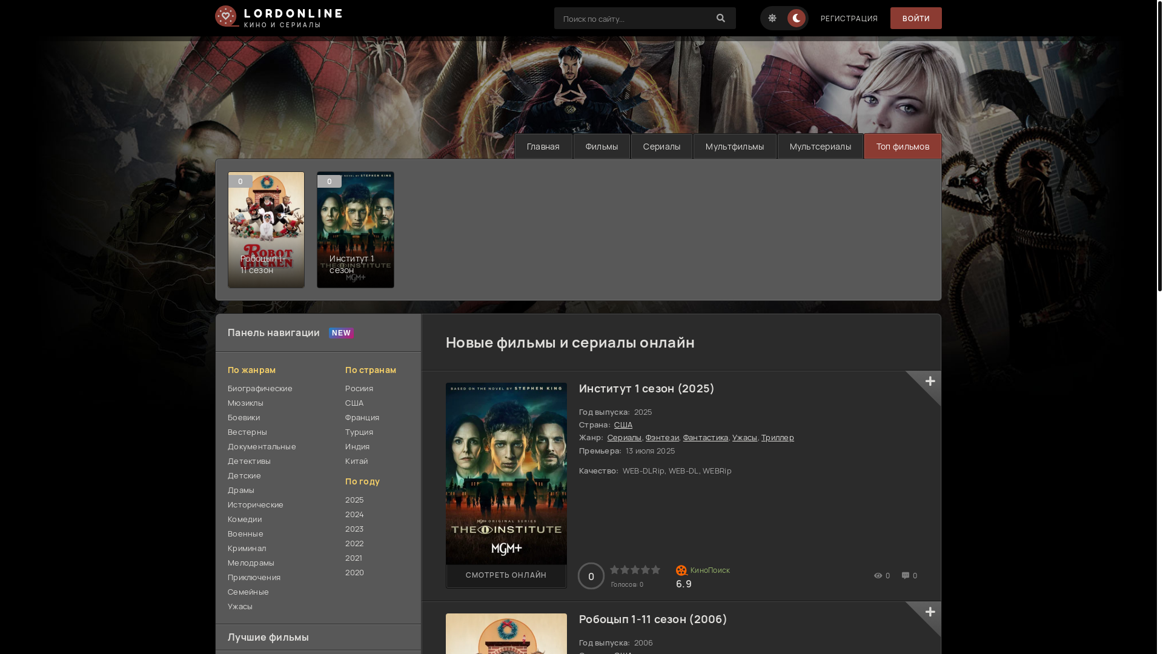Add Робоцып 1-11 сезон to favorites plus icon
Viewport: 1163px width, 654px height.
click(x=930, y=612)
